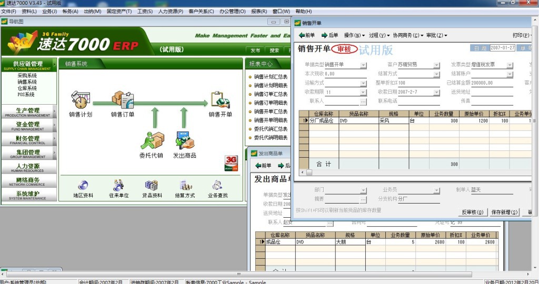This screenshot has height=284, width=539.
Task: Open 销售订单明细表 report link
Action: tap(271, 103)
